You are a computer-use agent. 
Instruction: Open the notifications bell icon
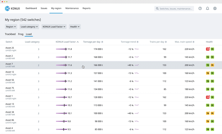coord(207,8)
